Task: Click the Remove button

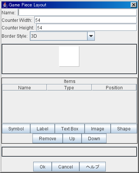Action: (x=48, y=138)
